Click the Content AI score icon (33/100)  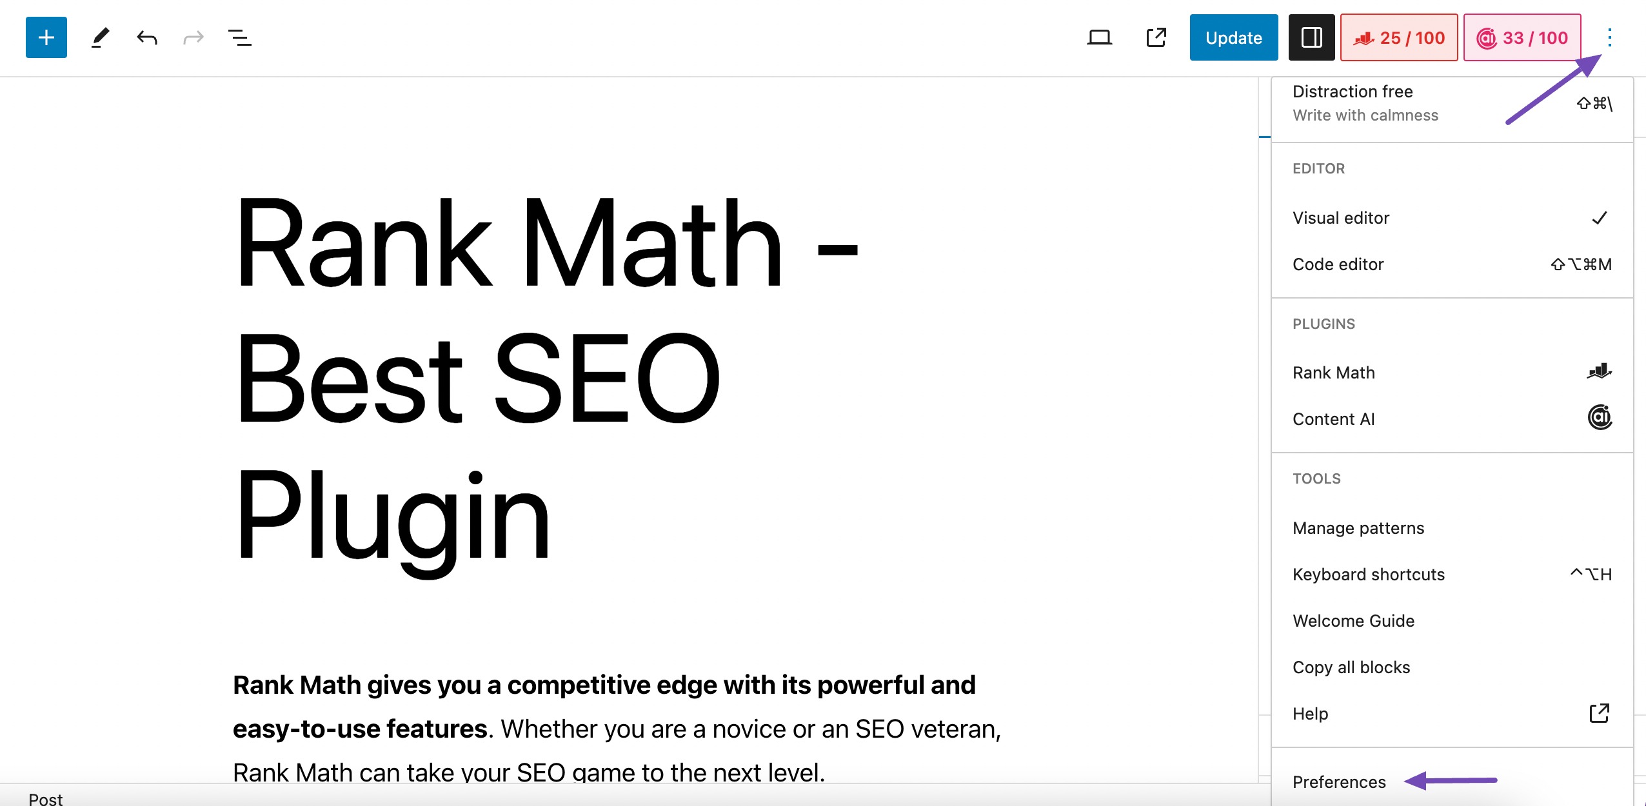tap(1522, 38)
